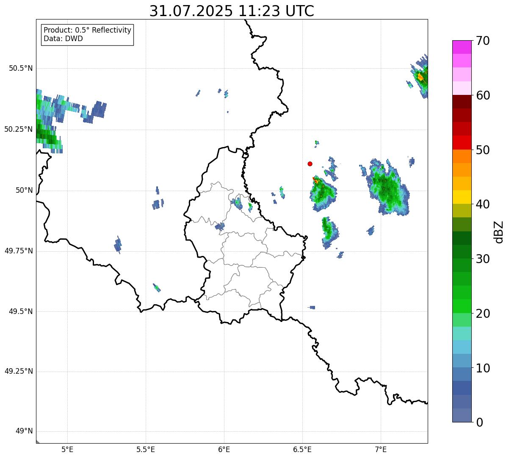Screen dimensions: 509x458
Task: Click colorbar tick label "30"
Action: pyautogui.click(x=483, y=259)
